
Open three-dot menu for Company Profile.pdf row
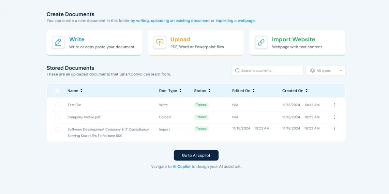point(334,117)
